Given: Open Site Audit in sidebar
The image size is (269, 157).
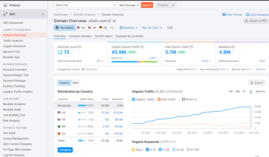Looking at the screenshot, I should click(x=9, y=133).
